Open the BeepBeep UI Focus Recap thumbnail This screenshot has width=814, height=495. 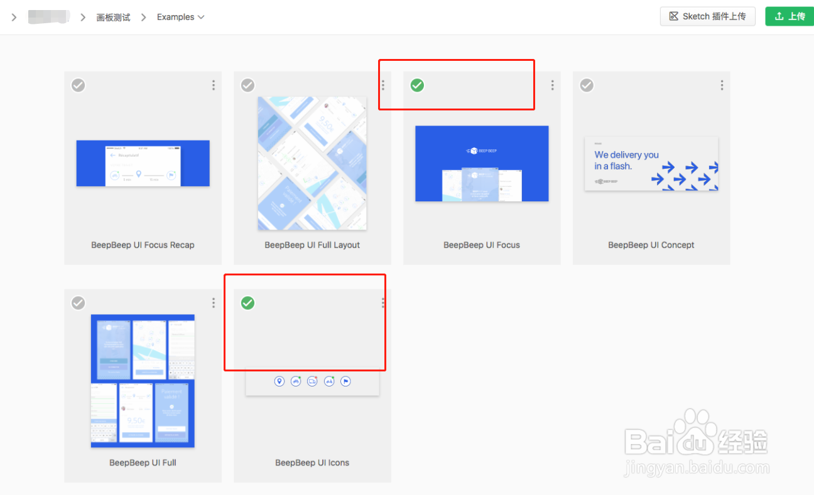(143, 163)
